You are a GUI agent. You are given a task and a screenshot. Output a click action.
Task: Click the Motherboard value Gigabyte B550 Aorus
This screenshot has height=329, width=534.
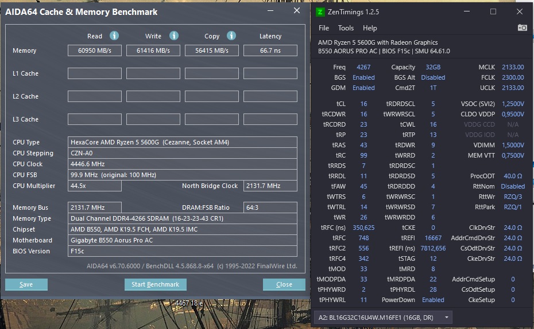click(x=183, y=240)
